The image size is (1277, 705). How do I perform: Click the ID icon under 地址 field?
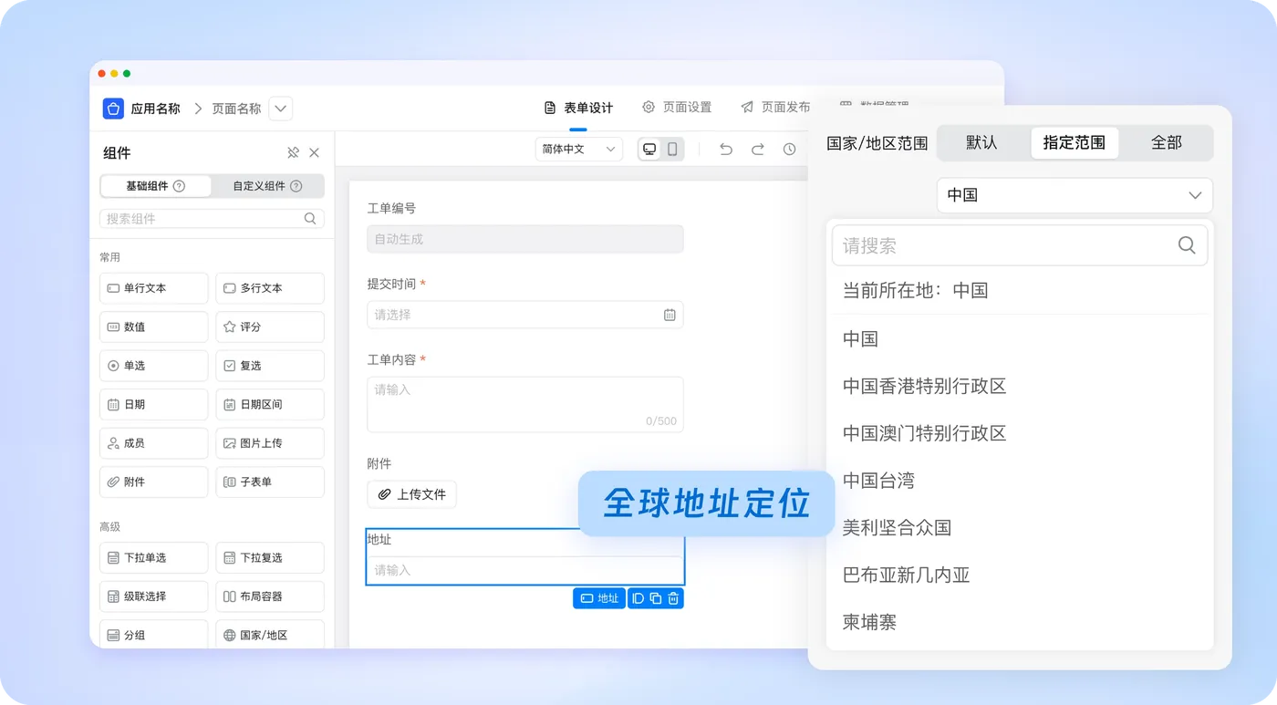click(638, 598)
